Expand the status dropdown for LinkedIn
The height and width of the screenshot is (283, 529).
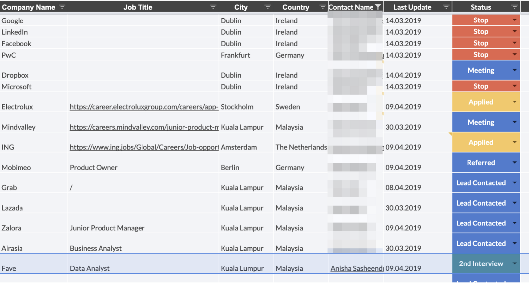(x=514, y=31)
